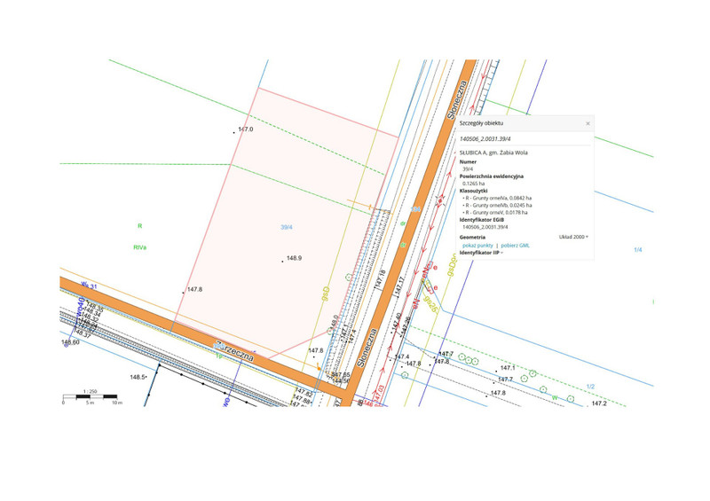Click parcel label 1/4 on map
710x501 pixels.
(x=637, y=250)
